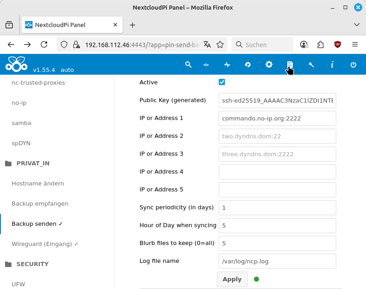Open the Firefox hamburger application menu
The height and width of the screenshot is (289, 366).
355,44
